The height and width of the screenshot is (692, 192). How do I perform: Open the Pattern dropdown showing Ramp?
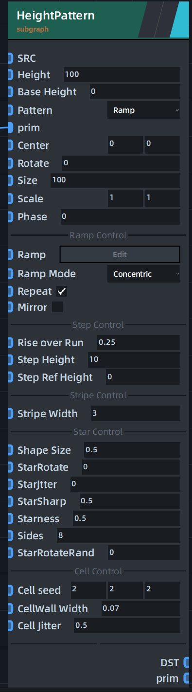pyautogui.click(x=144, y=110)
